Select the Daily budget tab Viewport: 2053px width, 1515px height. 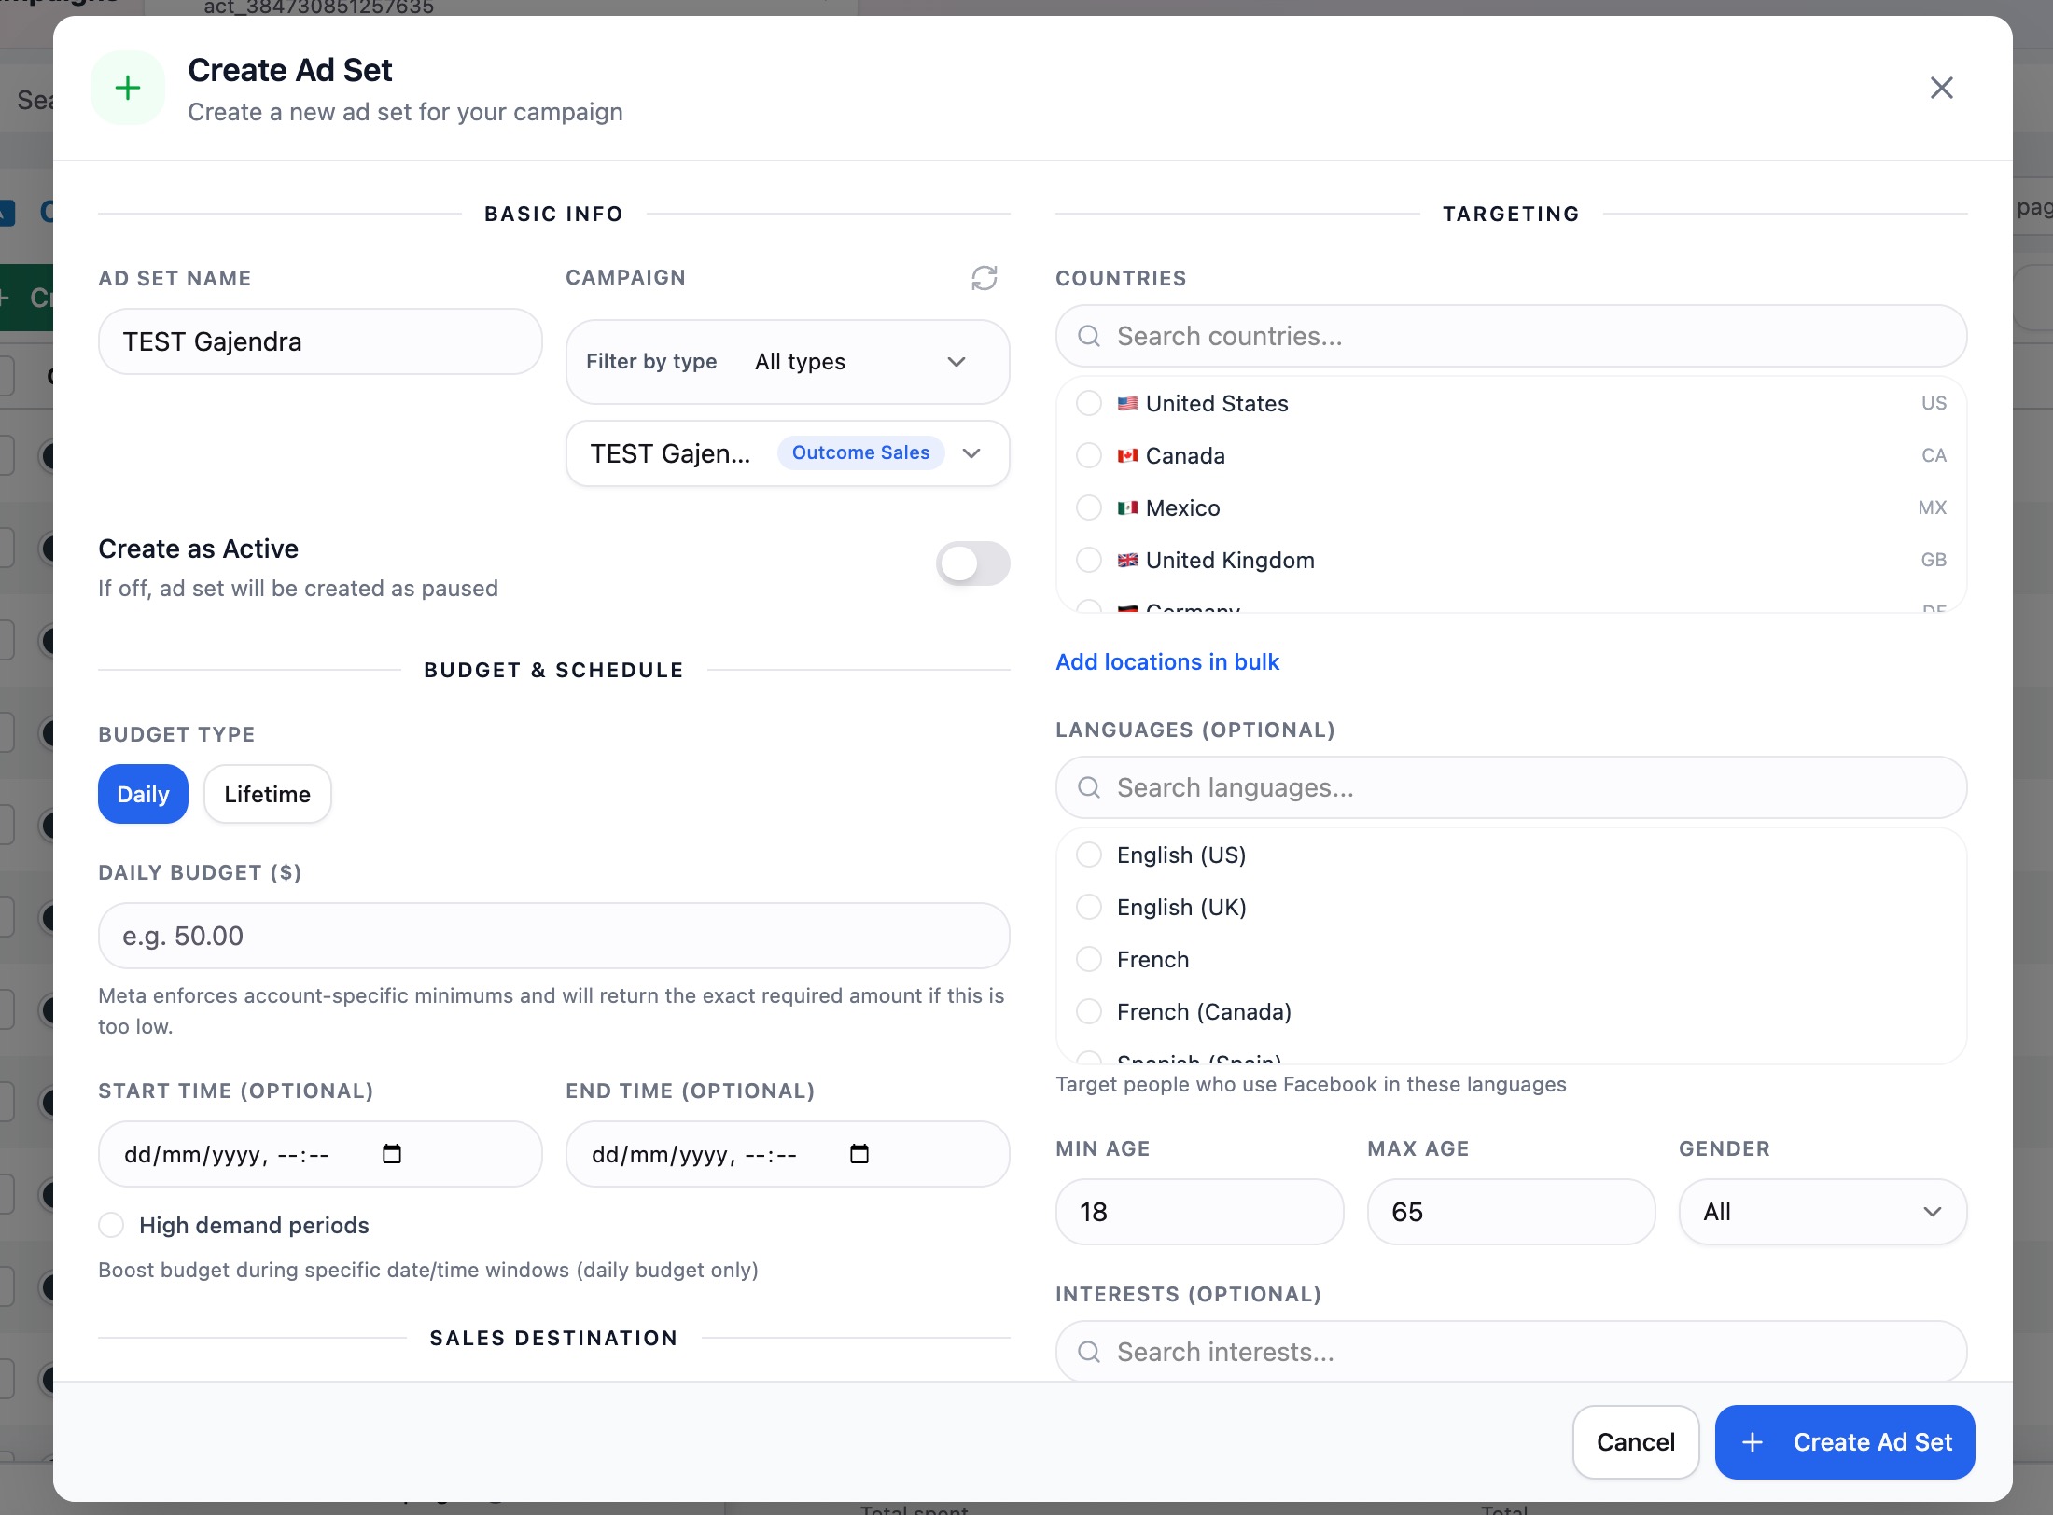[142, 794]
